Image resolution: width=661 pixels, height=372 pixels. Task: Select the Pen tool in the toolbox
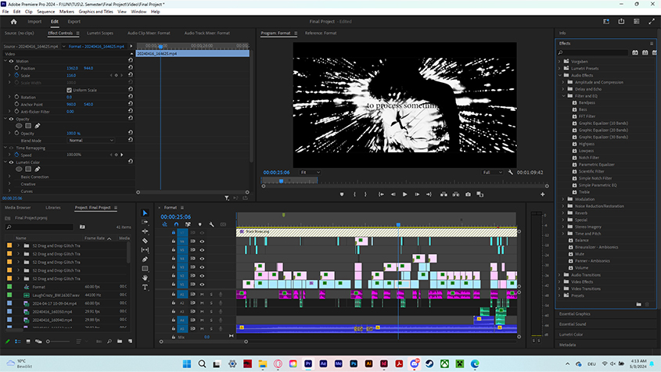point(145,259)
